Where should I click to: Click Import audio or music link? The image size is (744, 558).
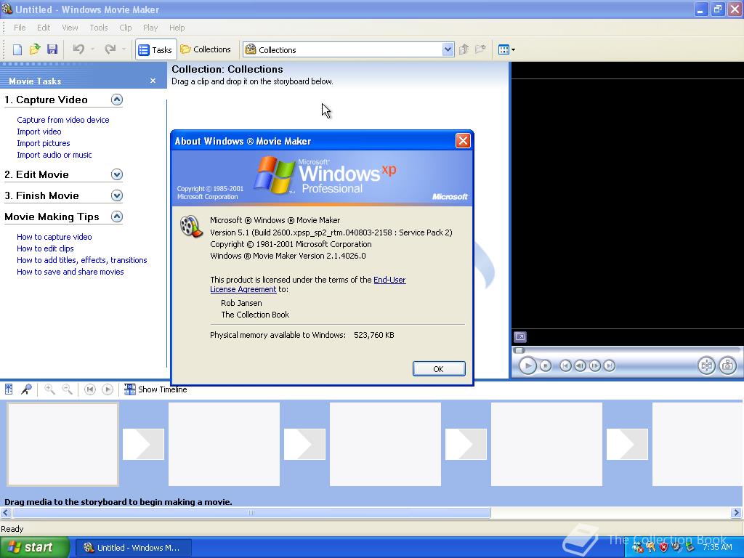tap(54, 155)
